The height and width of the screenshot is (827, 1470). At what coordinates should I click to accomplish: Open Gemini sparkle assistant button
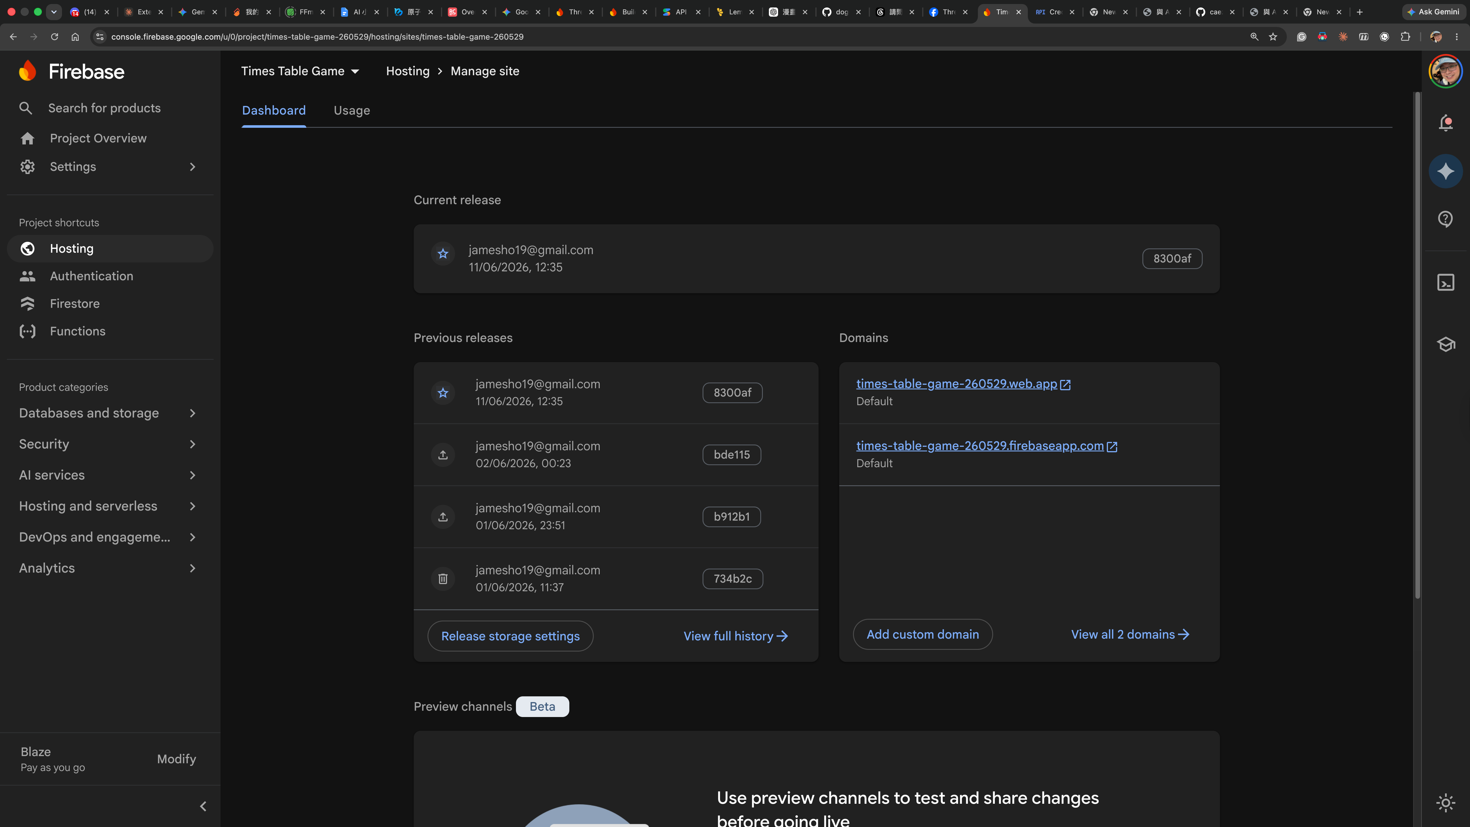click(1446, 171)
